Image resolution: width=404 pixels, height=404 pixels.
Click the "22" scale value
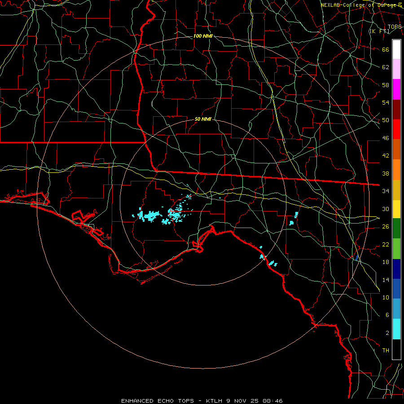[386, 244]
